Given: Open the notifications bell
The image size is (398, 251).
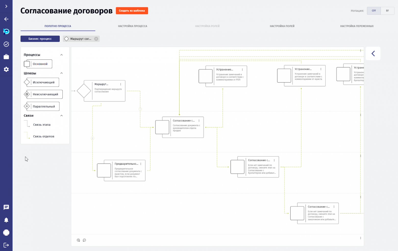Looking at the screenshot, I should click(x=6, y=220).
